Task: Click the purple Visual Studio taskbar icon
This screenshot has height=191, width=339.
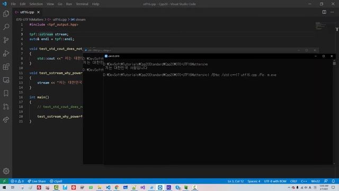Action: (142, 187)
